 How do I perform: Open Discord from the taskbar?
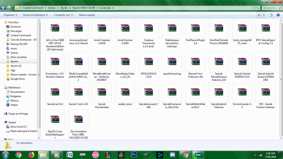point(172,155)
